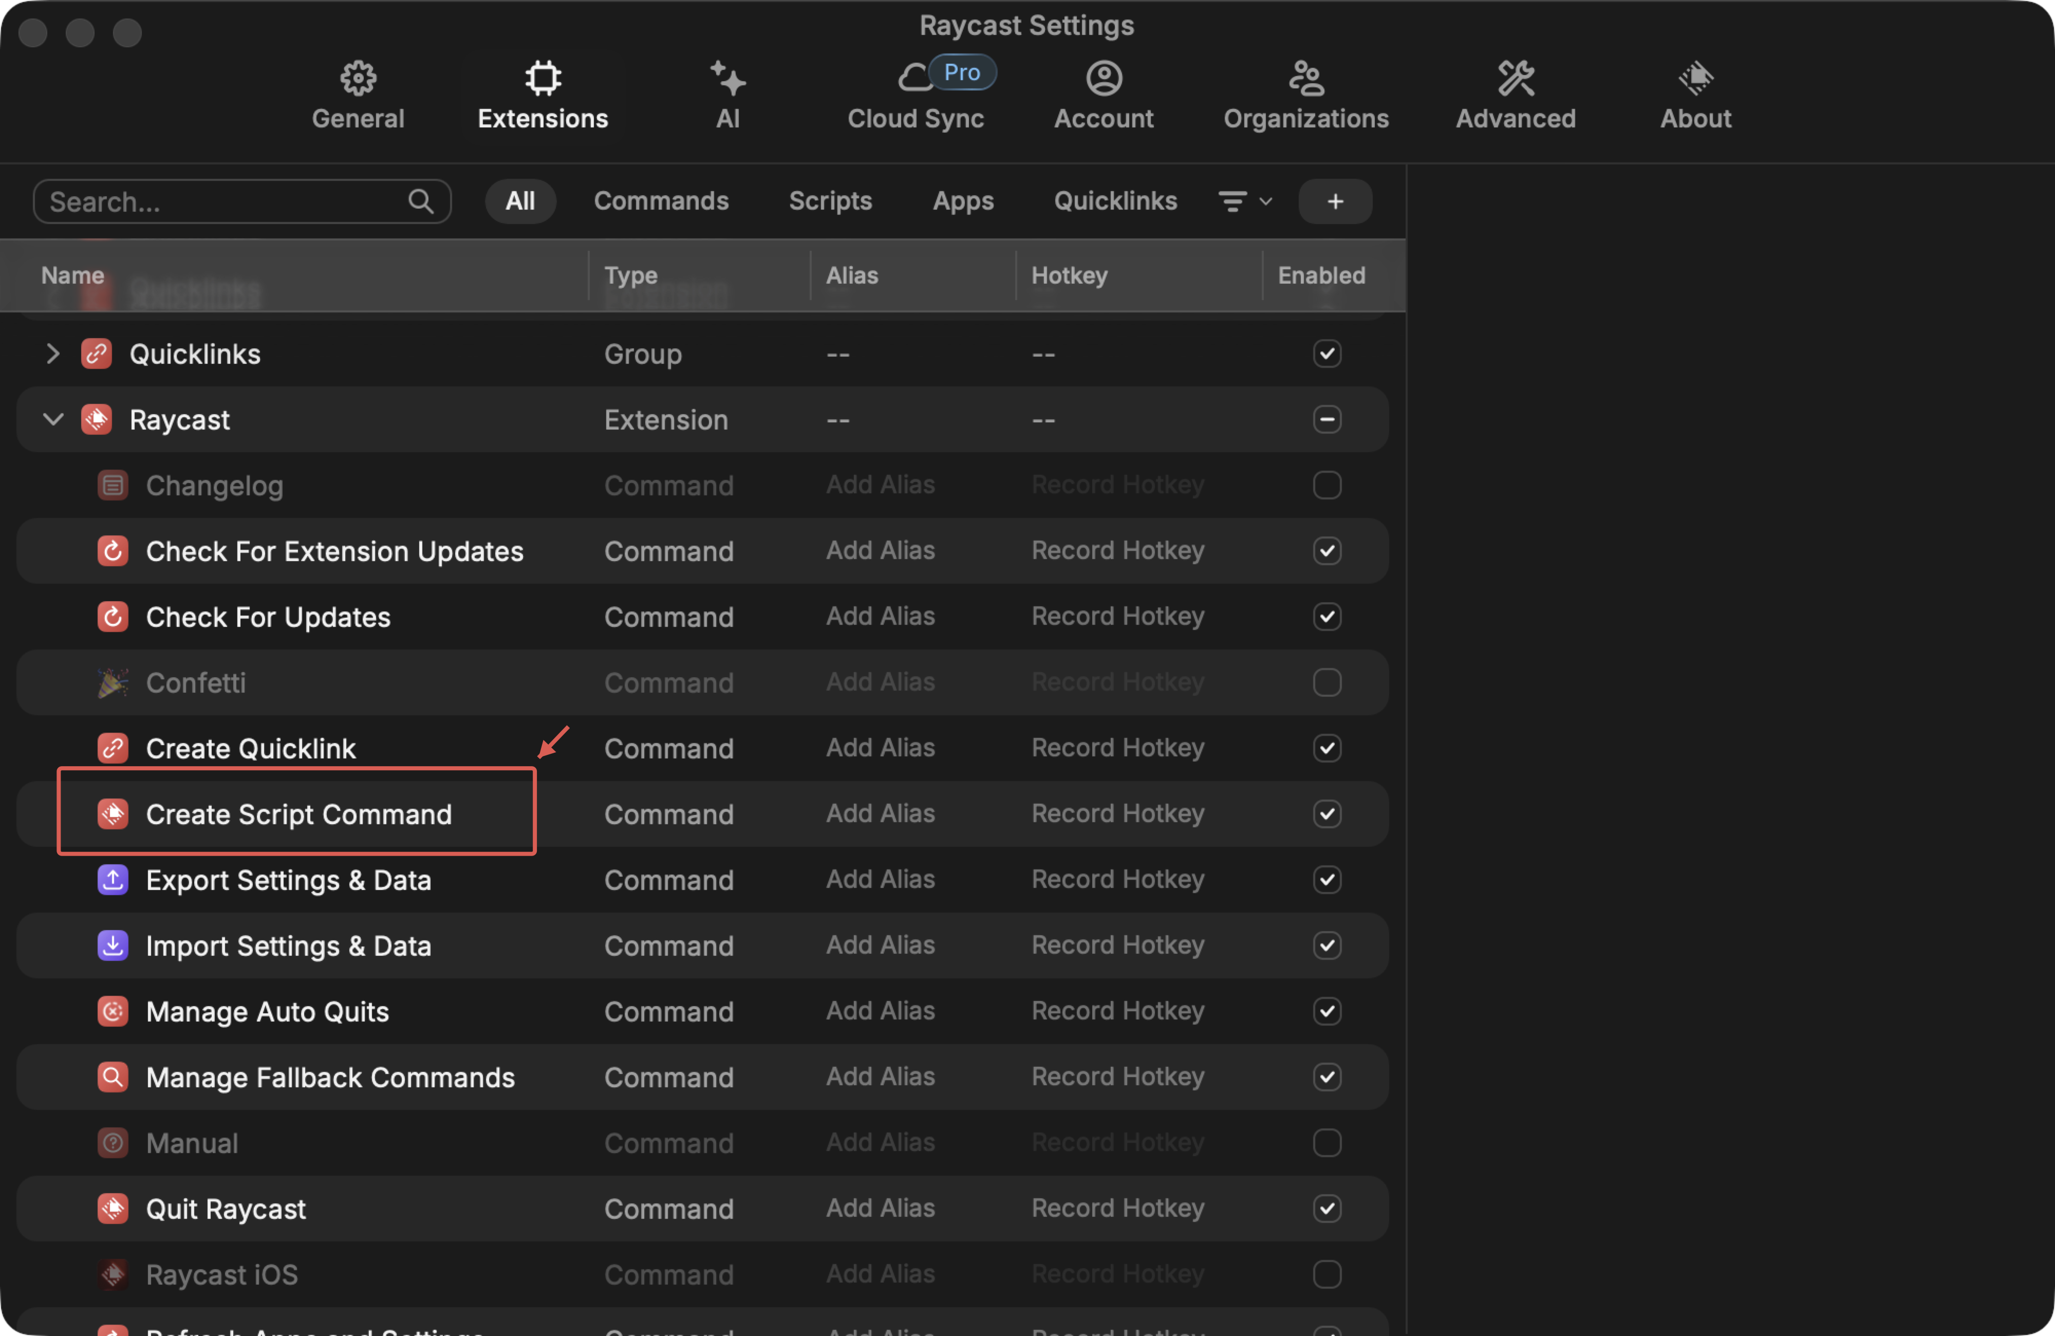Record hotkey for Manage Auto Quits
2055x1336 pixels.
point(1117,1011)
